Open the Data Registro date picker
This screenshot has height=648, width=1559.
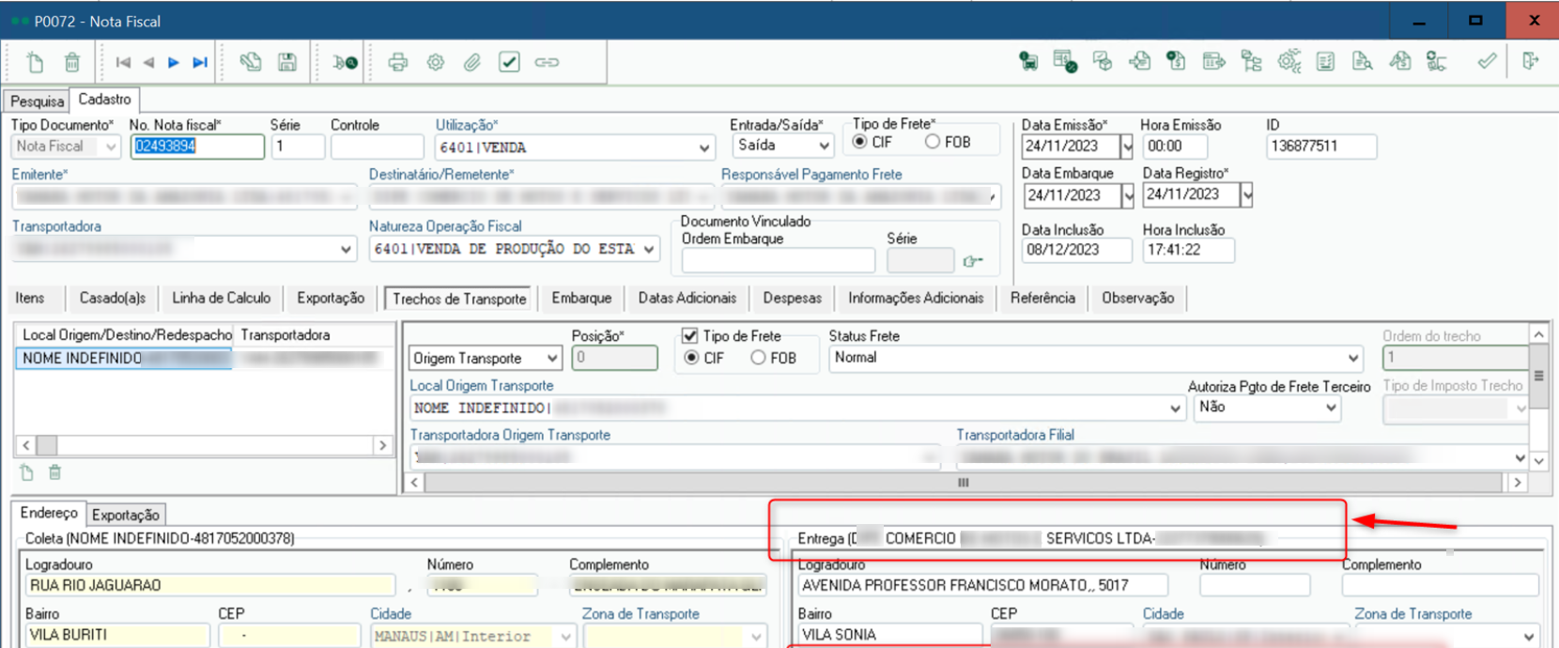[x=1246, y=195]
